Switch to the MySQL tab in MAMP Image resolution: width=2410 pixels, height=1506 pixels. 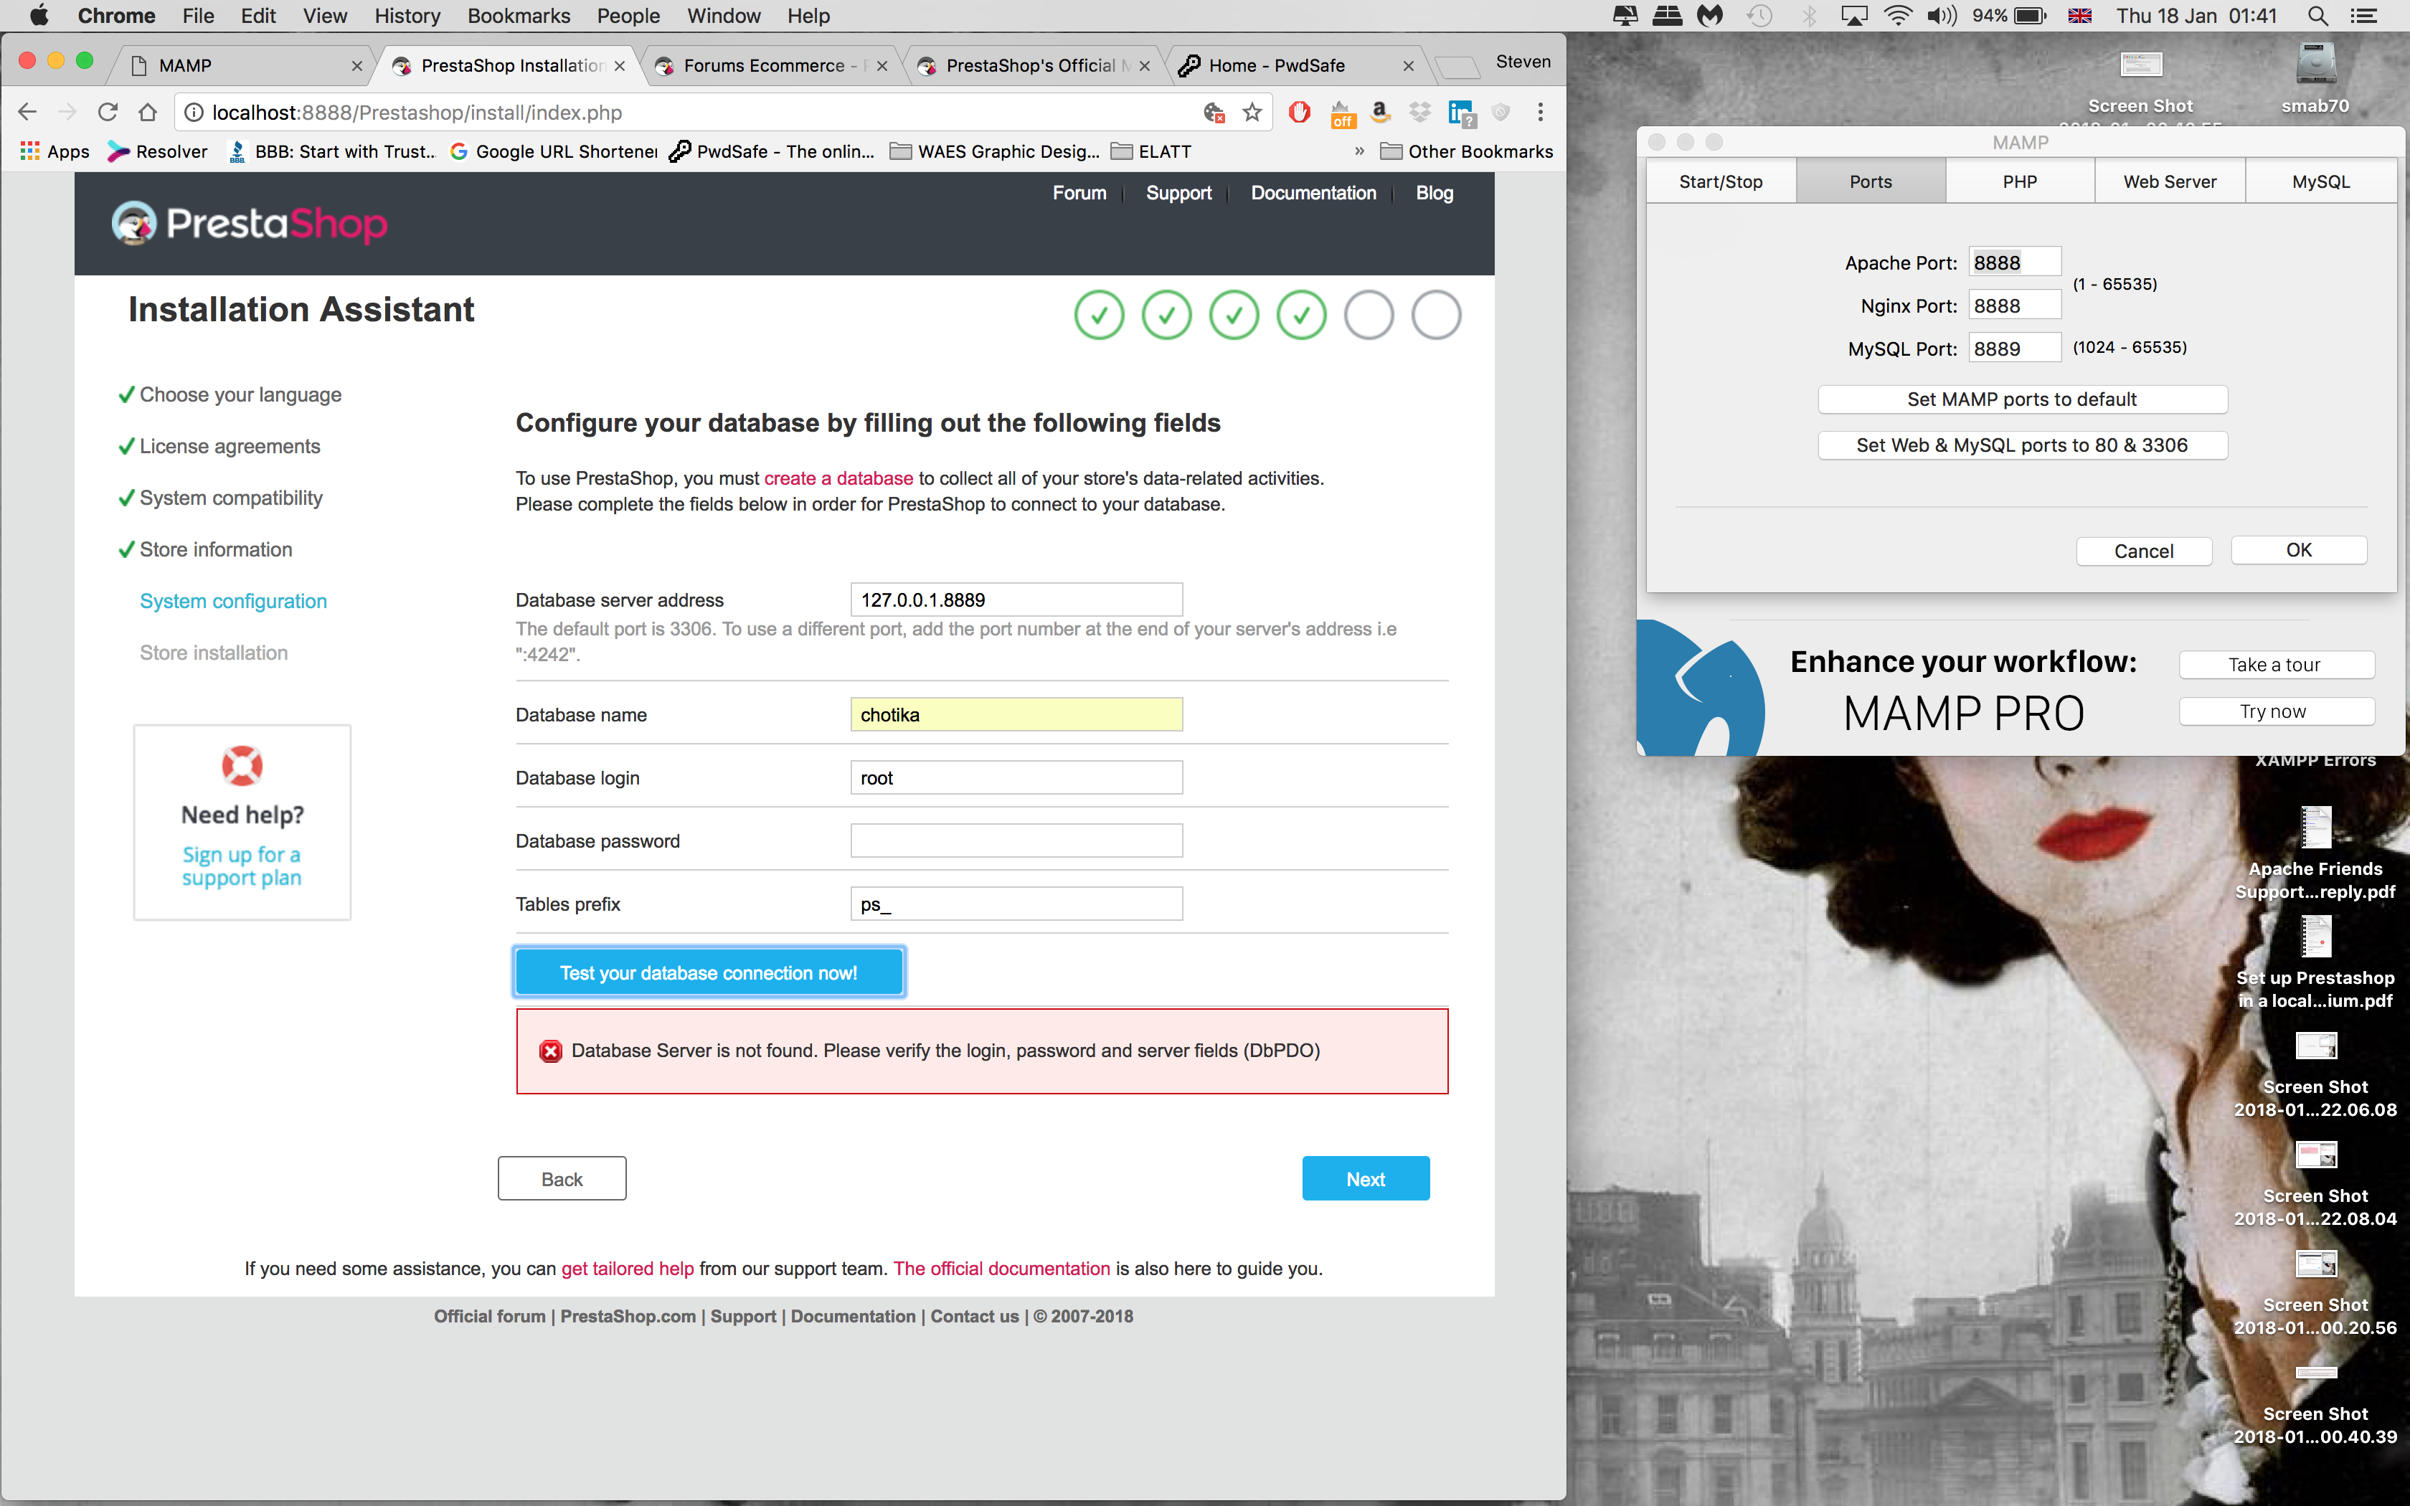pyautogui.click(x=2320, y=181)
